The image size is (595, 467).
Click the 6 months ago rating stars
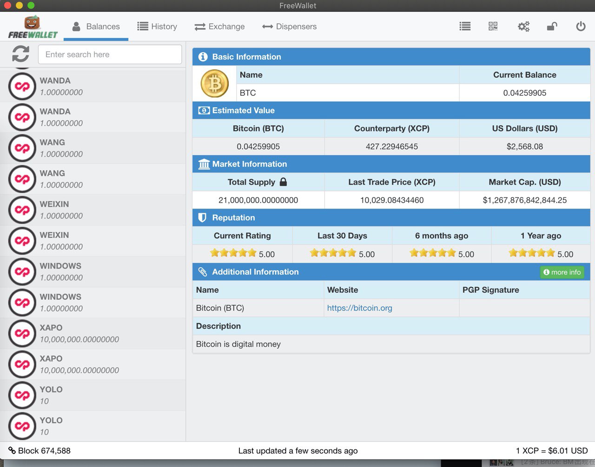coord(433,253)
